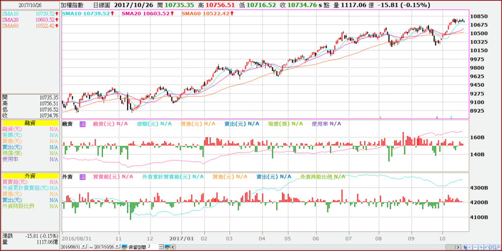Click 外資持股比例 legend in chart panel
This screenshot has height=251, width=502.
pyautogui.click(x=323, y=177)
